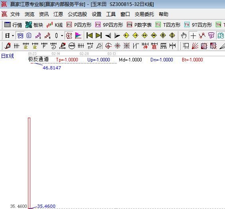Click the red 神 line tool icon
Image resolution: width=225 pixels, height=209 pixels.
click(x=145, y=46)
